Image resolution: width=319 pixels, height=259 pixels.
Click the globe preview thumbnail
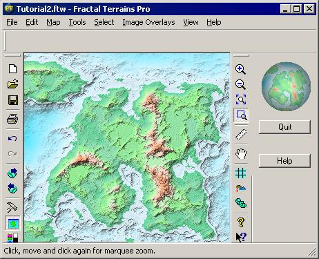coord(286,86)
